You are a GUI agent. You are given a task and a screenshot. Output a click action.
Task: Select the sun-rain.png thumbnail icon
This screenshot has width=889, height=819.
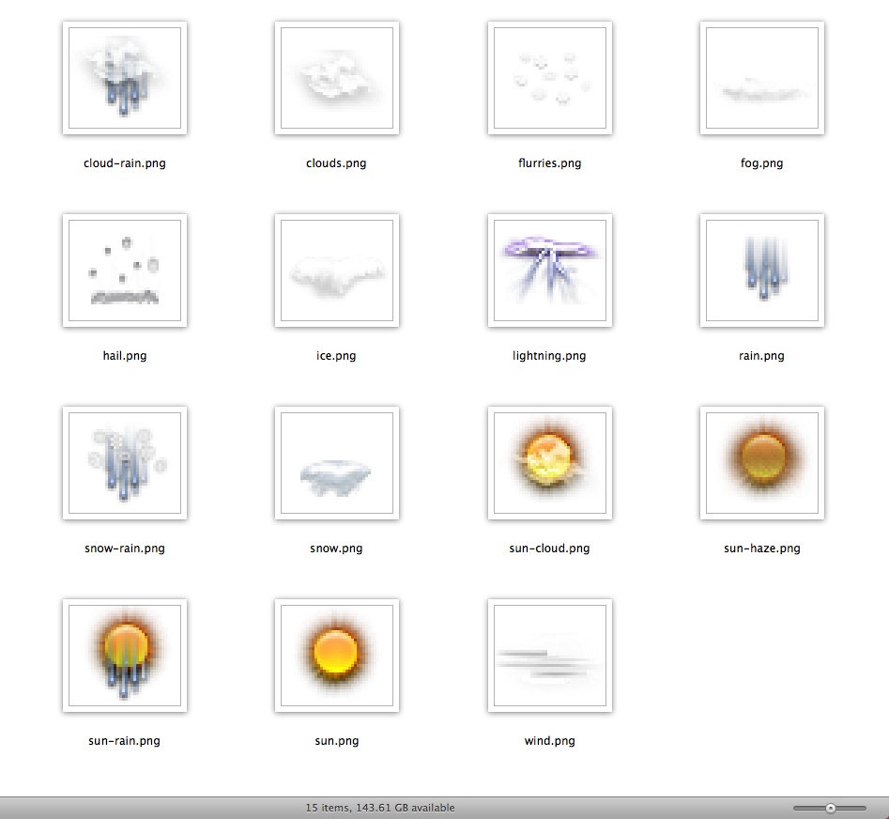125,656
